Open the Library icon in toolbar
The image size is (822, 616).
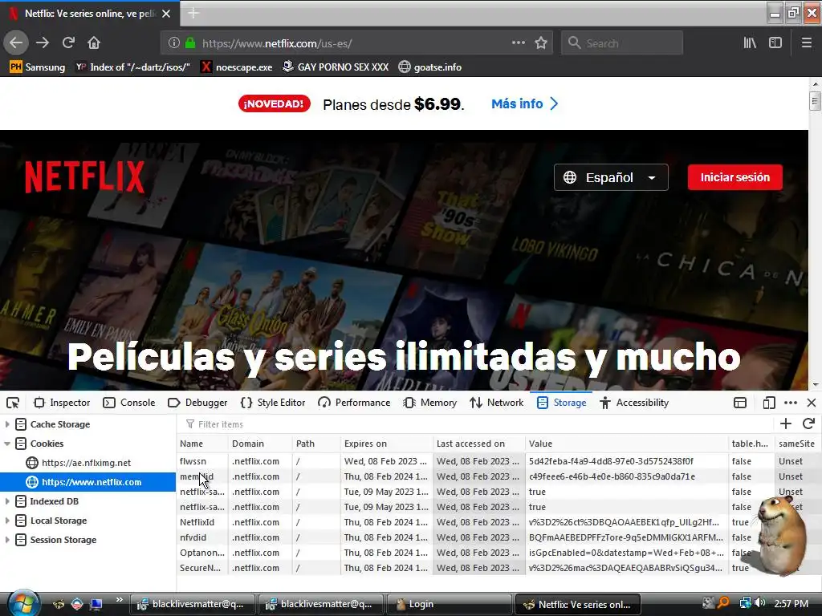point(750,43)
